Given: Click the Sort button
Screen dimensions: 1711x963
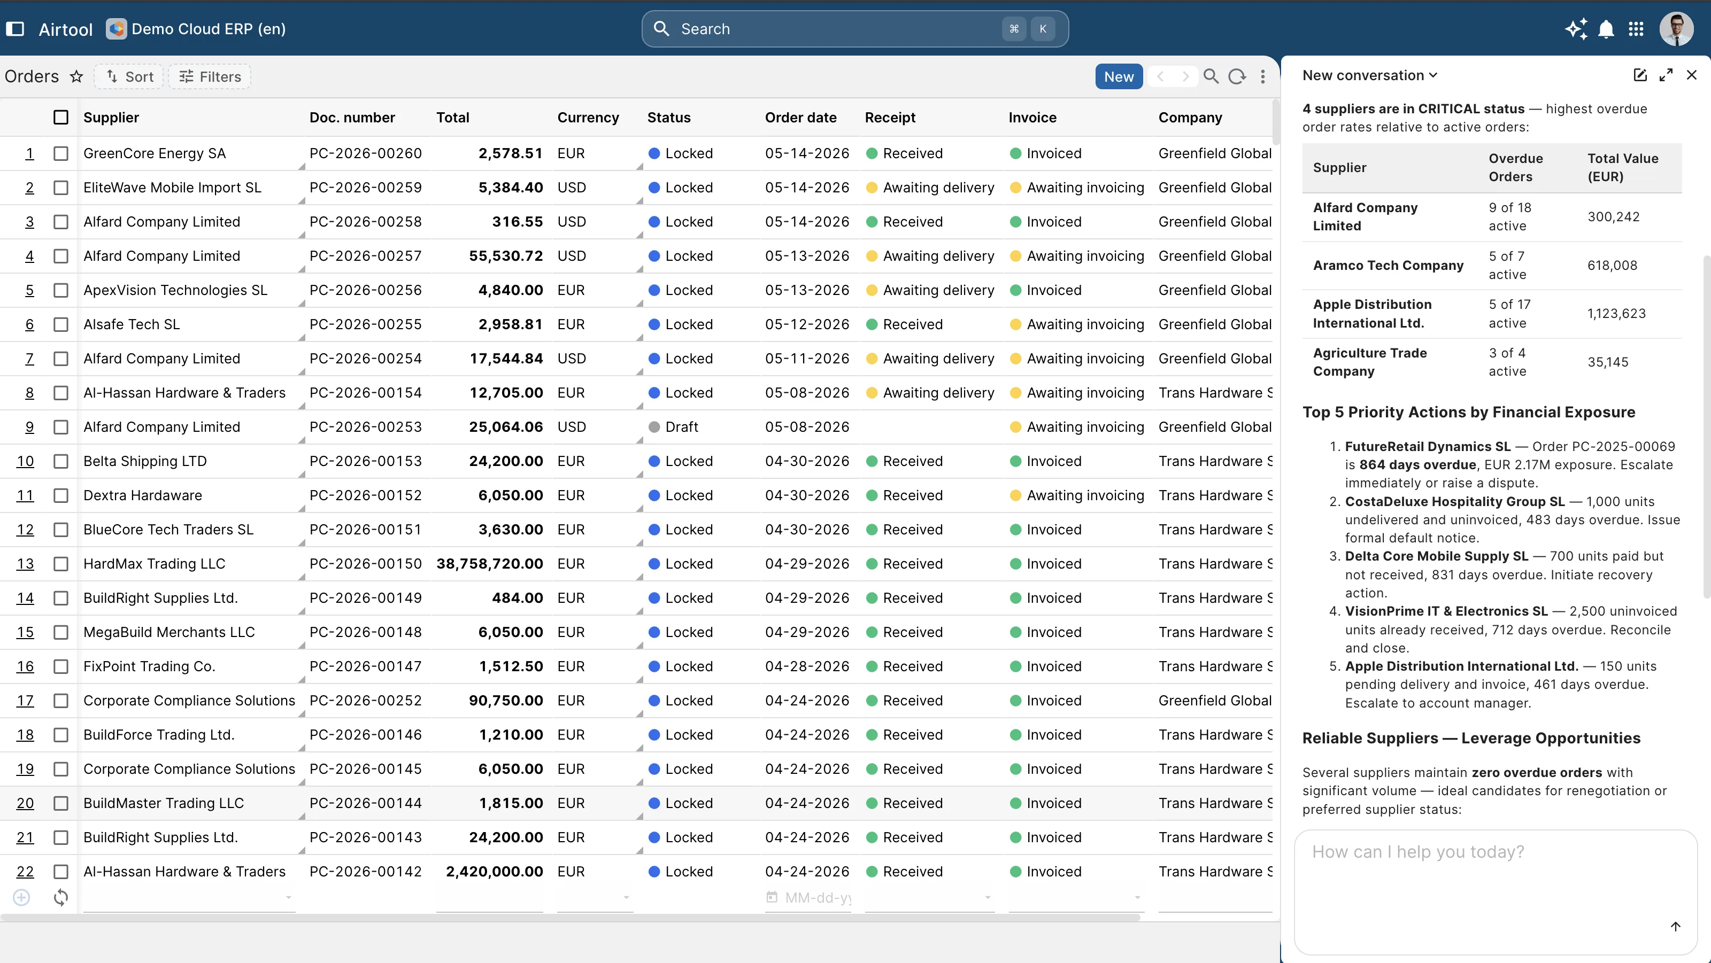Looking at the screenshot, I should pyautogui.click(x=129, y=76).
